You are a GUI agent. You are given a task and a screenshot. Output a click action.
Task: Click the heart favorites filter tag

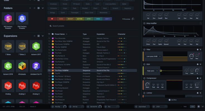[52, 19]
